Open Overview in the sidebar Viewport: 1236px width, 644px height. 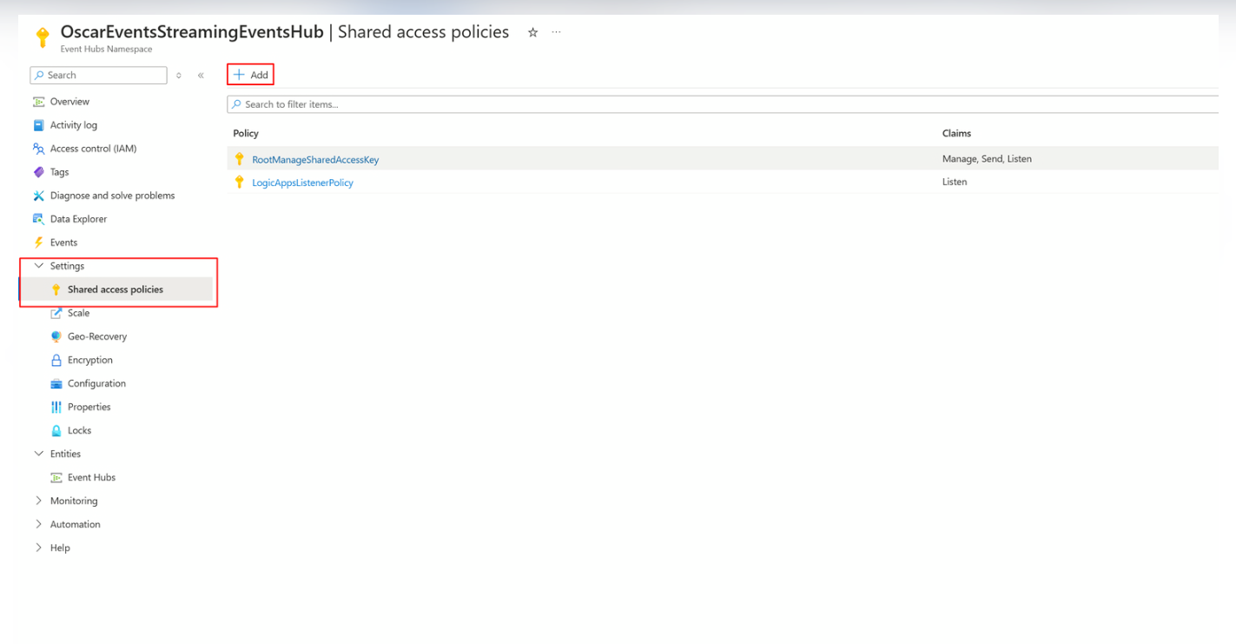[x=69, y=102]
